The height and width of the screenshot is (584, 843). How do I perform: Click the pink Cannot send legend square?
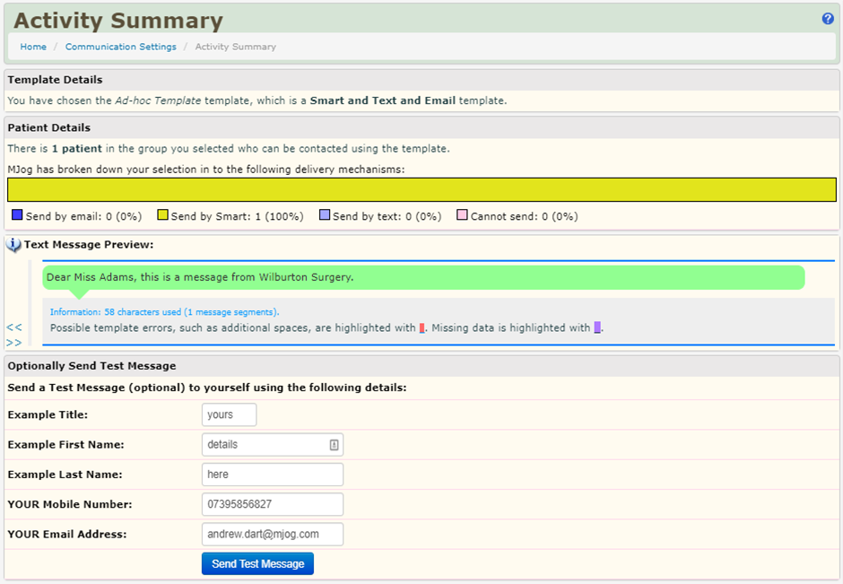(463, 215)
